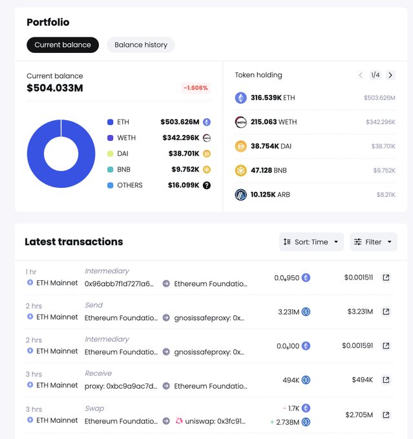The width and height of the screenshot is (413, 439).
Task: Open the Balance history tab
Action: pos(141,45)
